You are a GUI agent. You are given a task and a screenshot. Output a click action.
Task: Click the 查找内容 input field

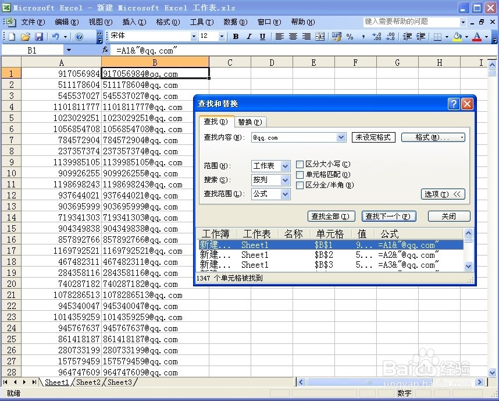point(294,137)
